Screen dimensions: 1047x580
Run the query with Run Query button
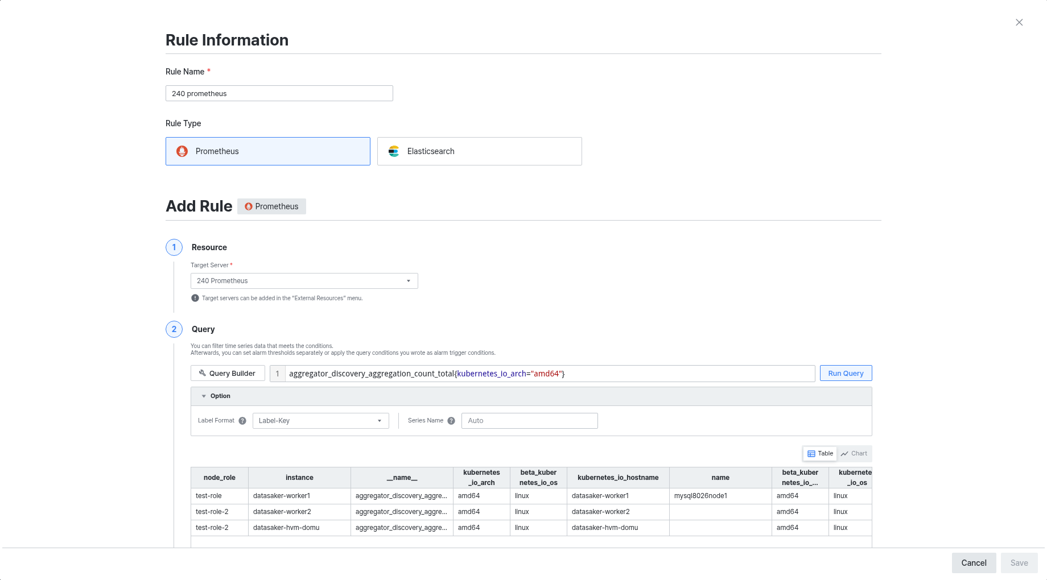click(x=846, y=373)
